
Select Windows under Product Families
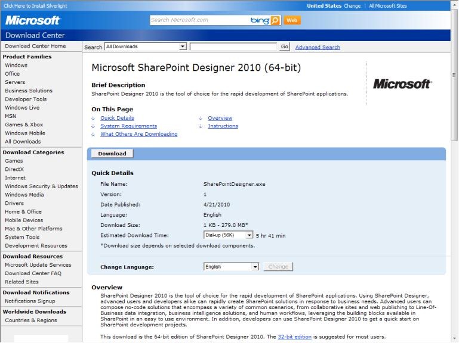coord(16,65)
